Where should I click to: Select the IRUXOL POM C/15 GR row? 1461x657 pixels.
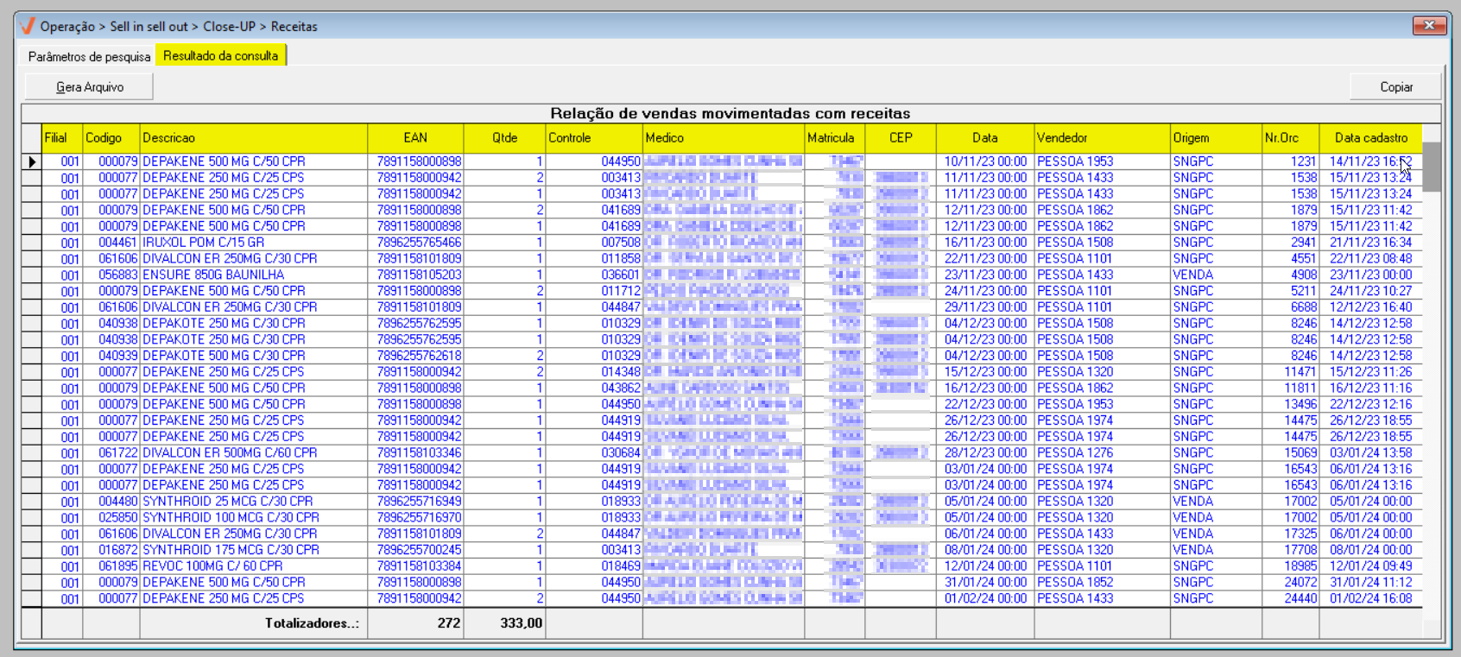(x=204, y=243)
